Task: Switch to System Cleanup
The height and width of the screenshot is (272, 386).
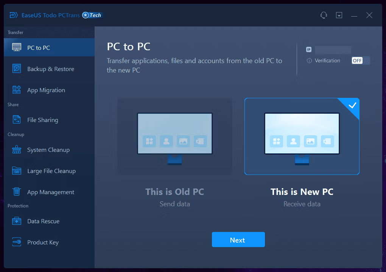Action: tap(49, 149)
